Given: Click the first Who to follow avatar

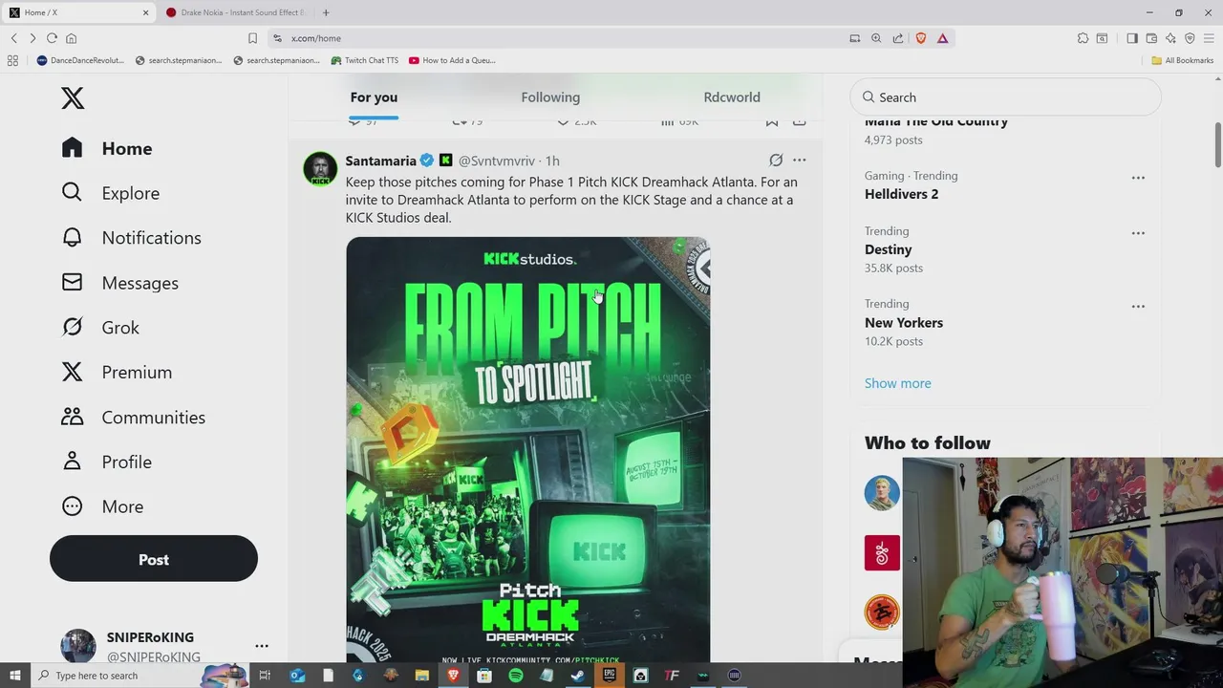Looking at the screenshot, I should click(882, 493).
